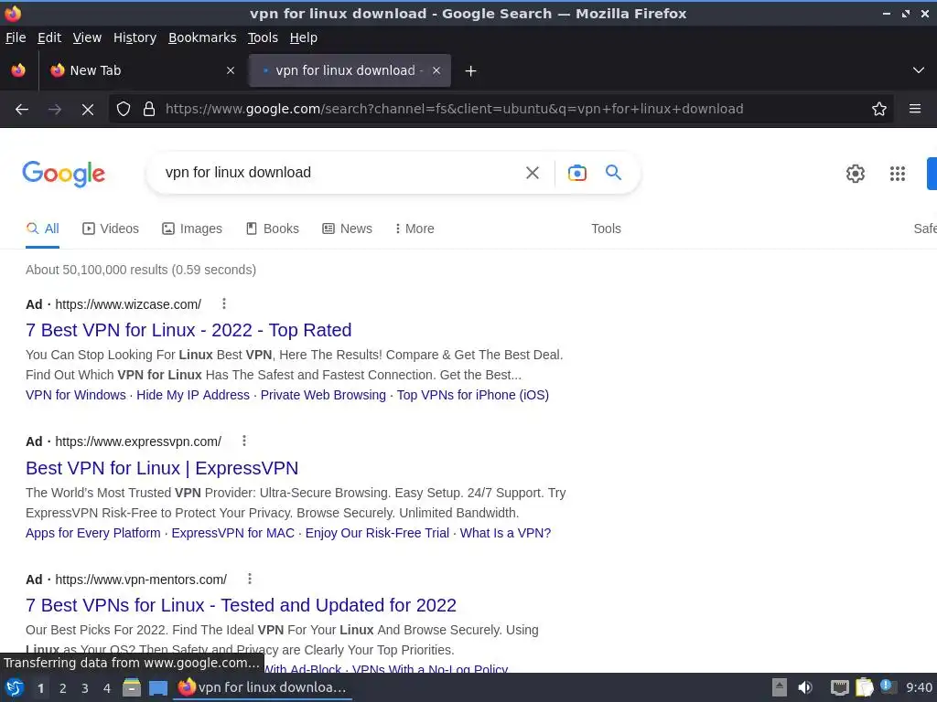Open the View menu
Image resolution: width=937 pixels, height=702 pixels.
pos(87,37)
